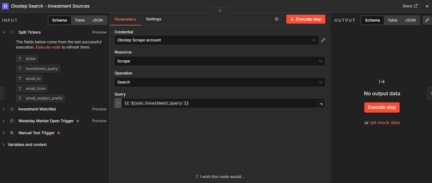Click Preview for Split Tickers
This screenshot has height=183, width=432.
99,32
